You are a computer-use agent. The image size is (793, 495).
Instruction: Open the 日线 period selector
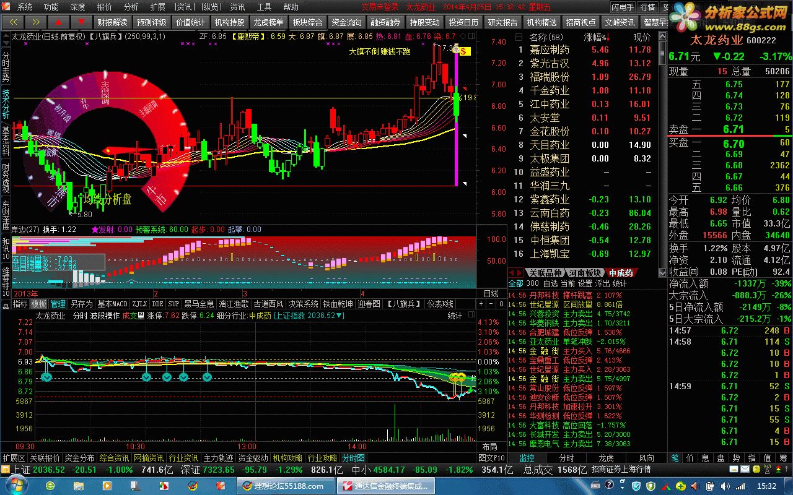click(491, 293)
